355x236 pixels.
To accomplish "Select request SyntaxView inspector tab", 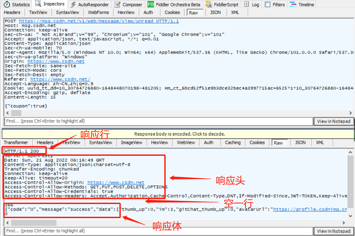I will pos(67,12).
